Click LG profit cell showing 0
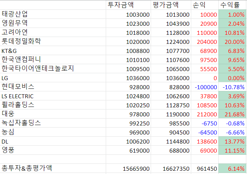247x174 pixels. point(205,78)
